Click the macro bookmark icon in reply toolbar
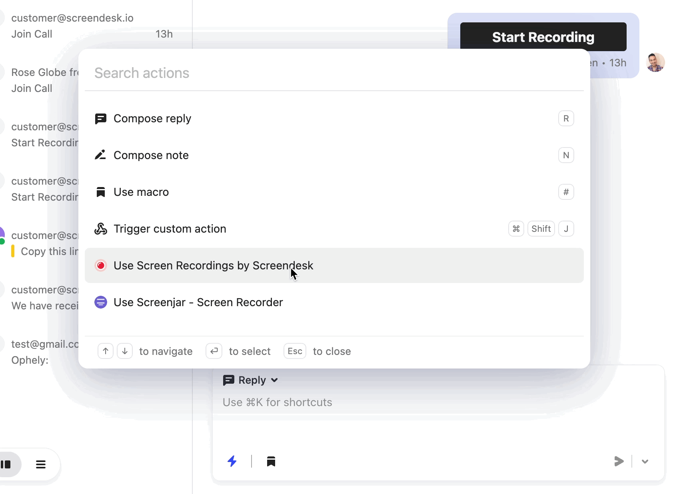This screenshot has width=683, height=494. point(271,462)
